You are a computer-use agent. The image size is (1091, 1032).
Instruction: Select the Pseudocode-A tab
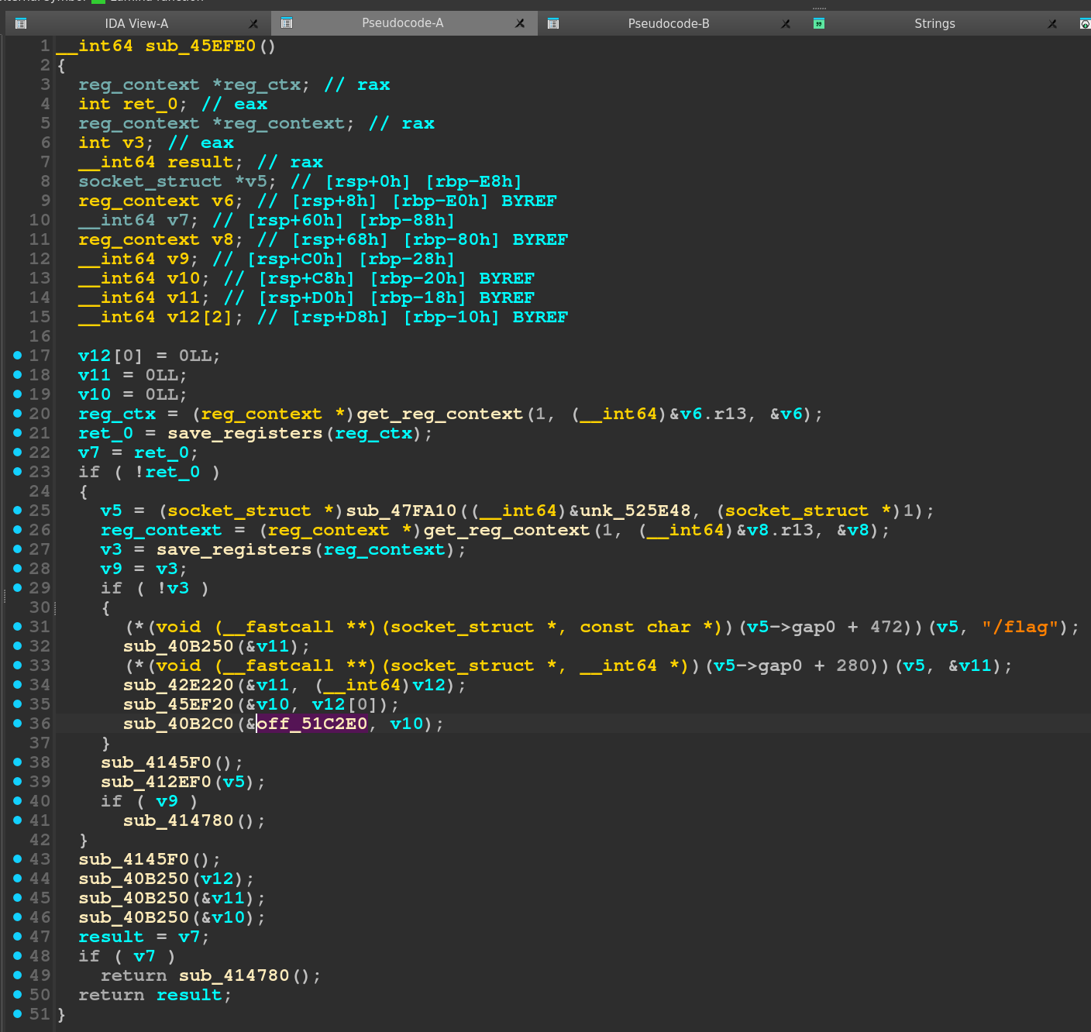pos(402,23)
